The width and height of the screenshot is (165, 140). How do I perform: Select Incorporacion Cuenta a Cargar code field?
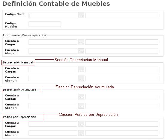click(x=53, y=42)
